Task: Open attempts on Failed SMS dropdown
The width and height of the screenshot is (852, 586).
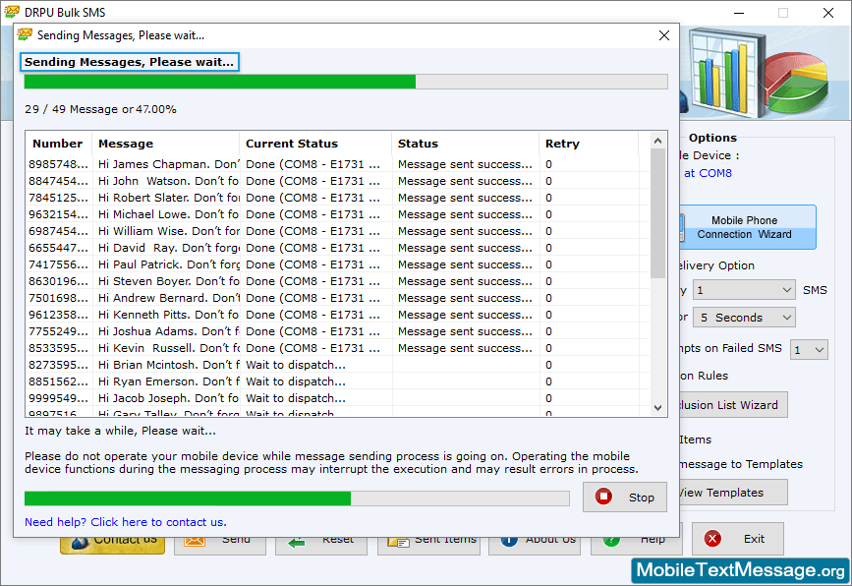Action: [809, 349]
